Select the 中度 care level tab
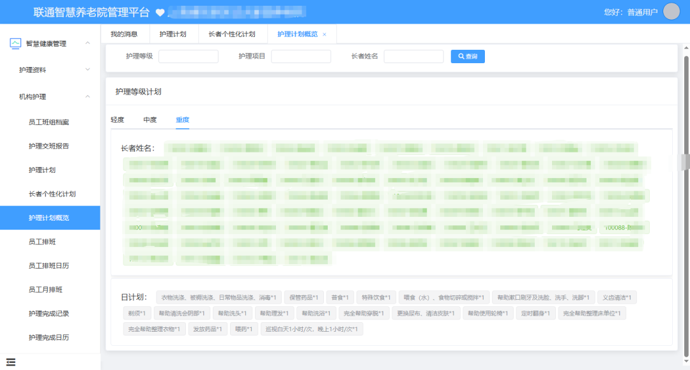 tap(149, 119)
